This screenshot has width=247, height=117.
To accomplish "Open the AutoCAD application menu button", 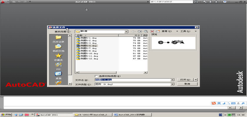I will tap(4, 2).
